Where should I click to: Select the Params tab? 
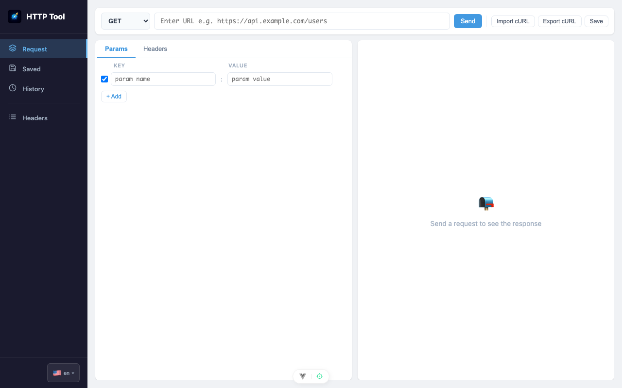coord(116,49)
